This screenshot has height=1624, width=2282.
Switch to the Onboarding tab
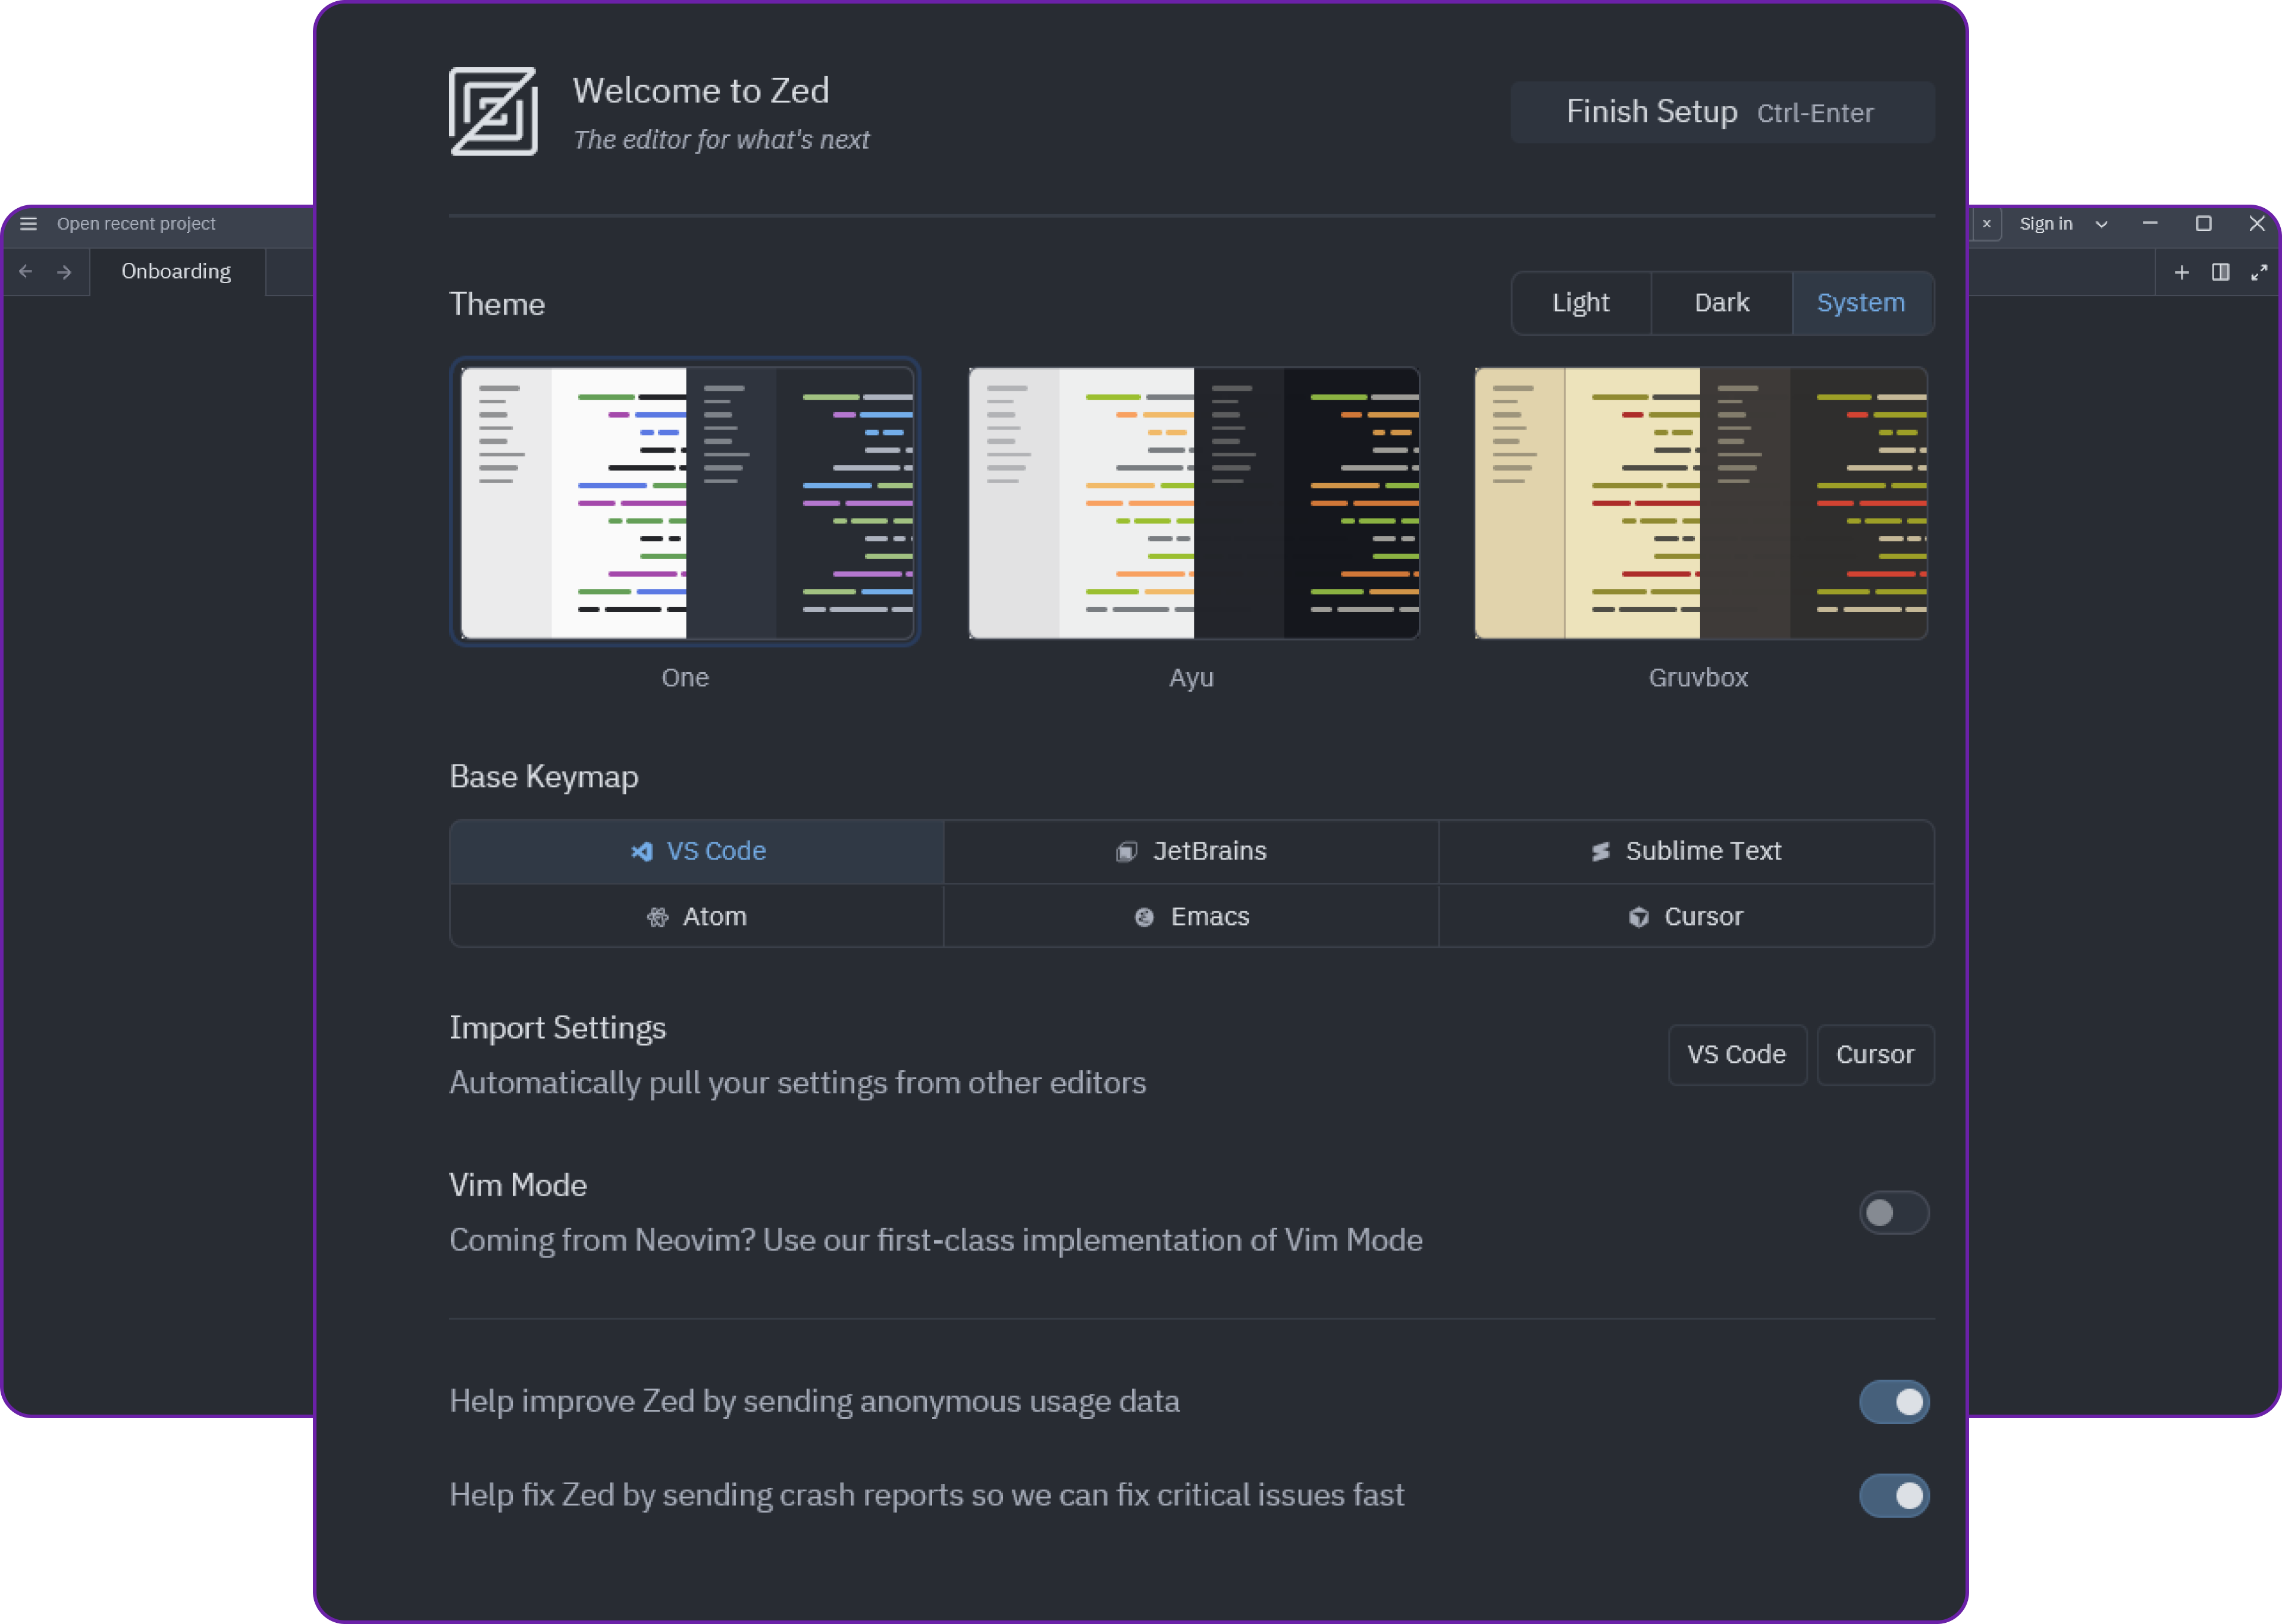point(176,271)
